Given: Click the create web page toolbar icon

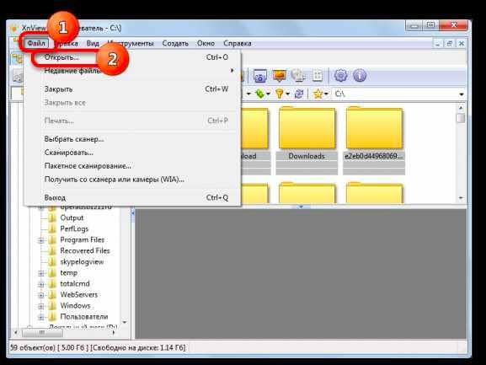Looking at the screenshot, I should click(298, 76).
